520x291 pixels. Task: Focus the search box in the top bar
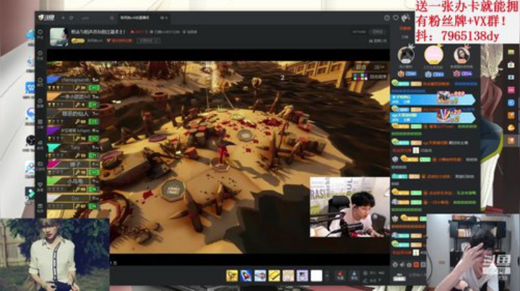tap(95, 18)
